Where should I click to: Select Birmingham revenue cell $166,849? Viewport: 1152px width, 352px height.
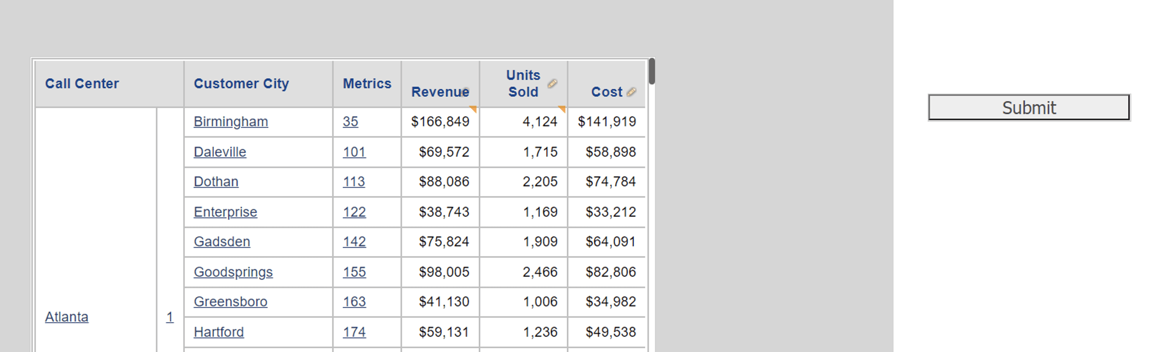point(440,122)
